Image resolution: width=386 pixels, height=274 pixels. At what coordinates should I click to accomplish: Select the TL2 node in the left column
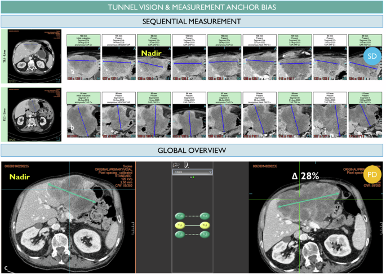pyautogui.click(x=180, y=235)
